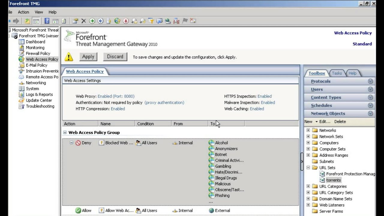The height and width of the screenshot is (216, 384).
Task: Select Monitoring node in the tree
Action: coord(35,47)
